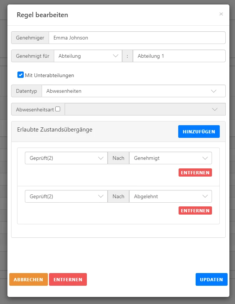Disable the Mit Unterabteilungen checkbox
Viewport: 235px width, 304px height.
click(x=20, y=75)
